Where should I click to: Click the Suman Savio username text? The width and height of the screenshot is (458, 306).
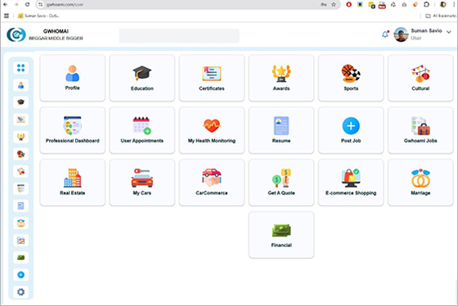coord(426,31)
